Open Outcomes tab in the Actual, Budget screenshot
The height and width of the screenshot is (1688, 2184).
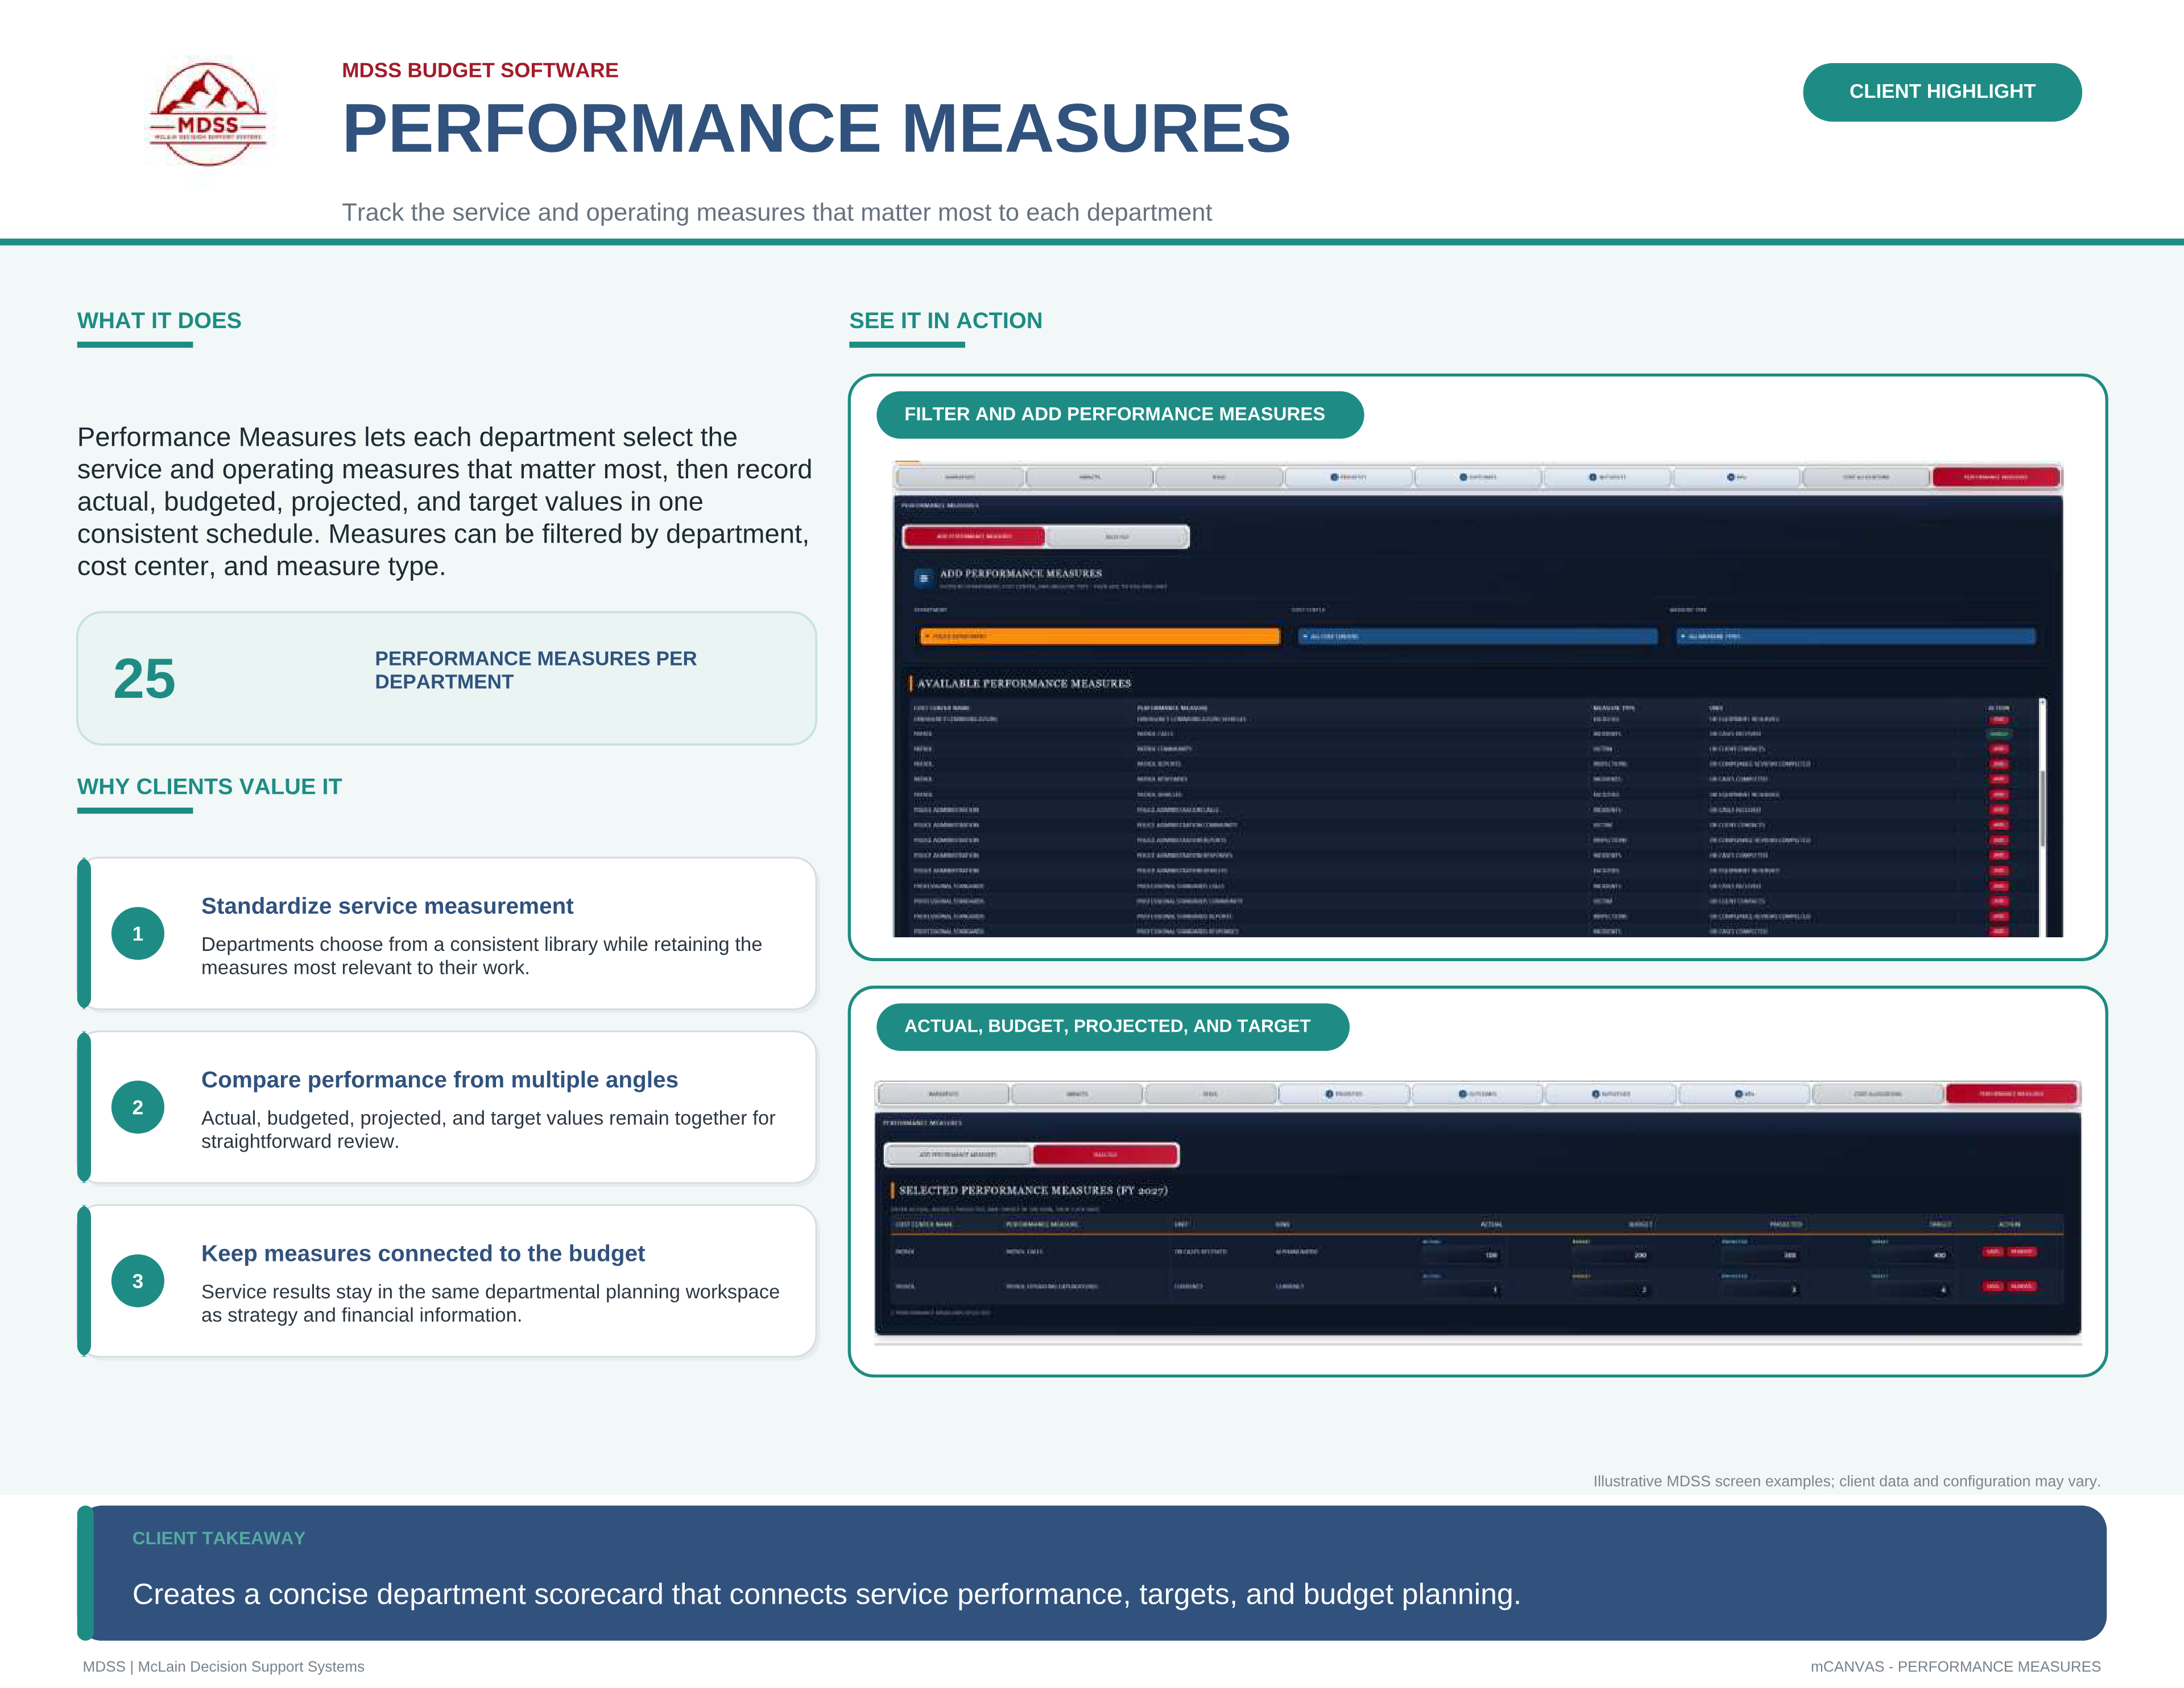1478,1094
